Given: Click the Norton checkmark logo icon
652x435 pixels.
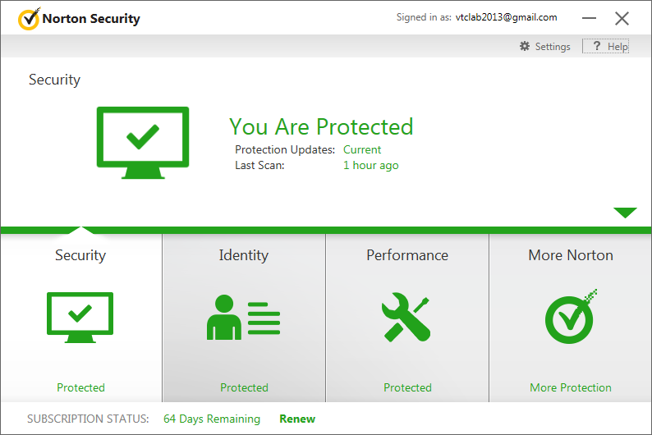Looking at the screenshot, I should pyautogui.click(x=28, y=18).
